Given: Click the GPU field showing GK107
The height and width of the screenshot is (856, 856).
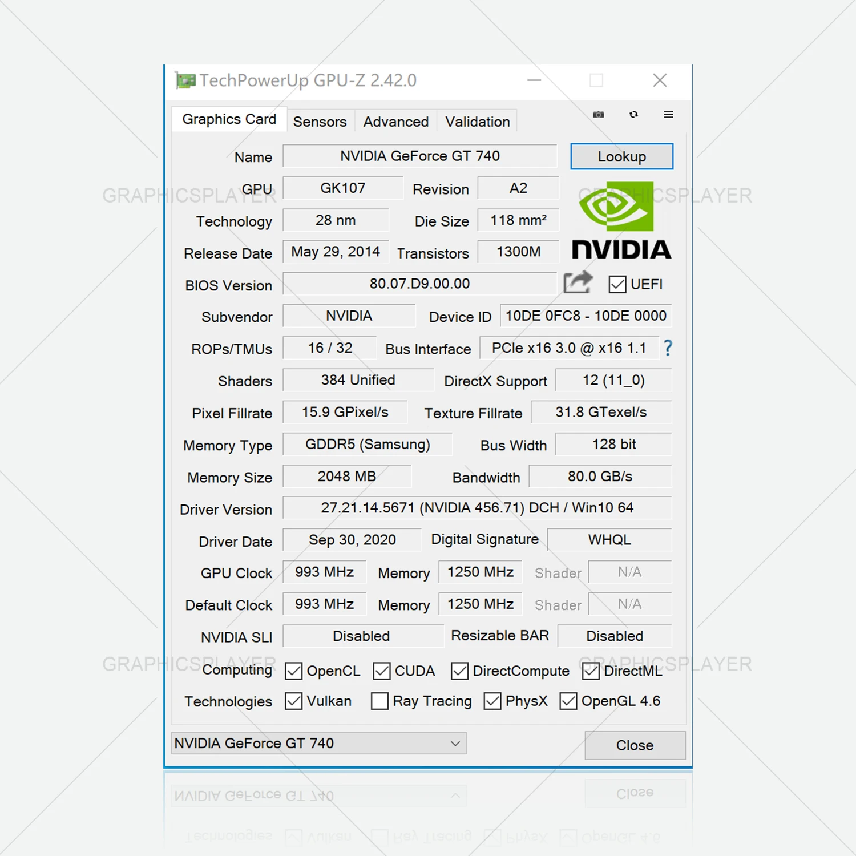Looking at the screenshot, I should tap(343, 188).
